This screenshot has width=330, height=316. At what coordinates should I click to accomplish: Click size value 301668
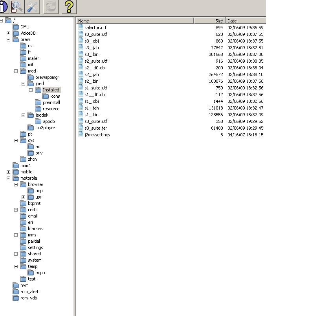(x=216, y=54)
